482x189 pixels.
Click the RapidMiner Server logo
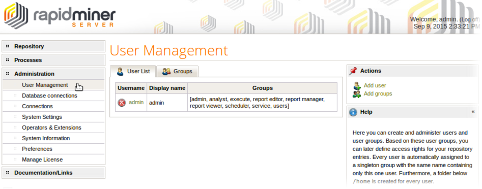60,16
